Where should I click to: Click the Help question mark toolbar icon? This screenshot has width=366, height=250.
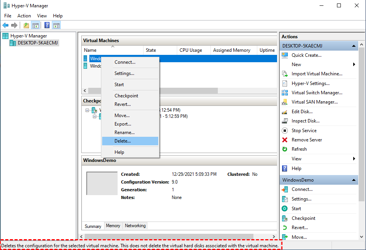pos(47,25)
